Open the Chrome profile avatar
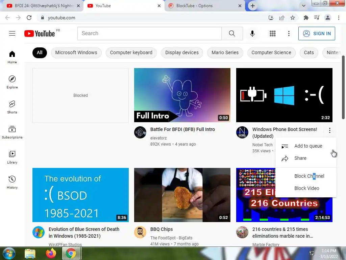346x260 pixels. pyautogui.click(x=328, y=18)
